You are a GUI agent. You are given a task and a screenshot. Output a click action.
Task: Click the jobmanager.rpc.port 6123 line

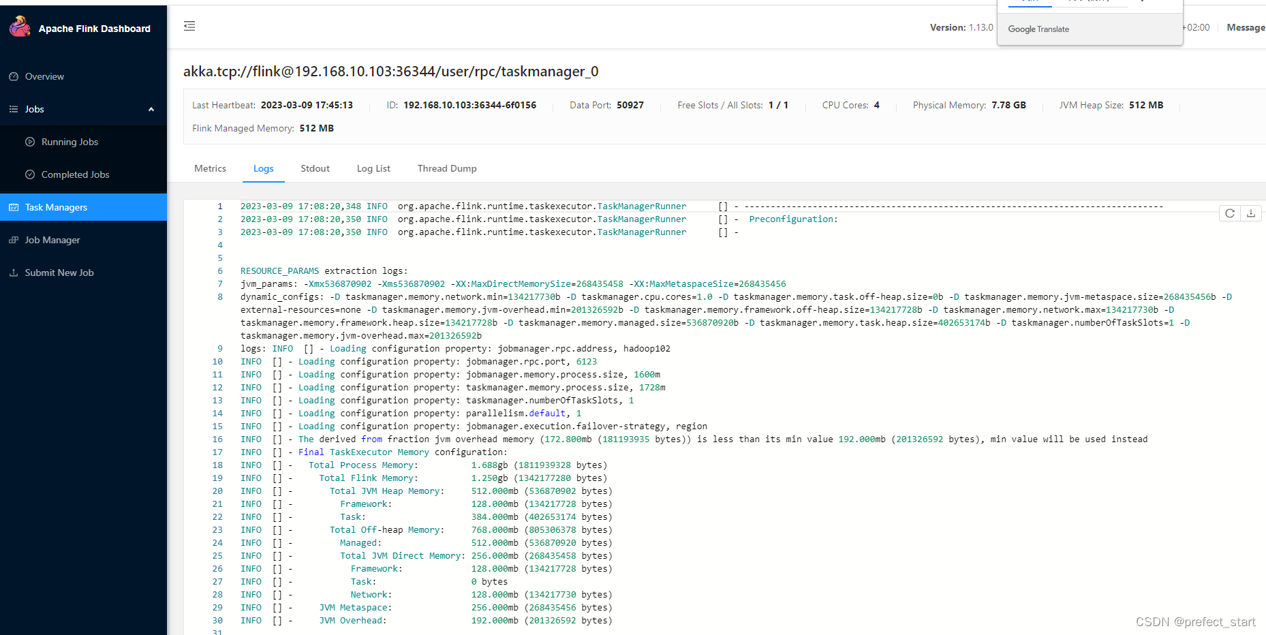pos(418,362)
